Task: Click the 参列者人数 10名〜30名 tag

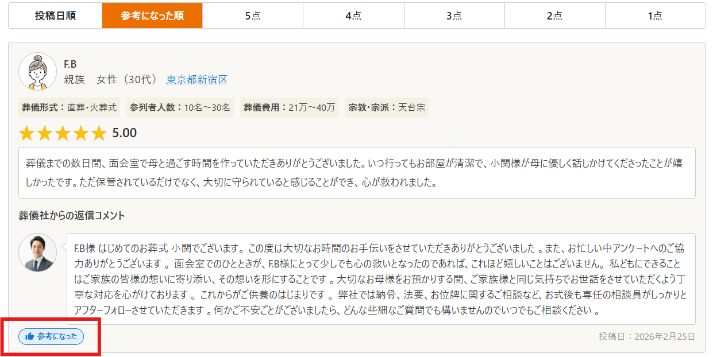Action: click(x=180, y=107)
